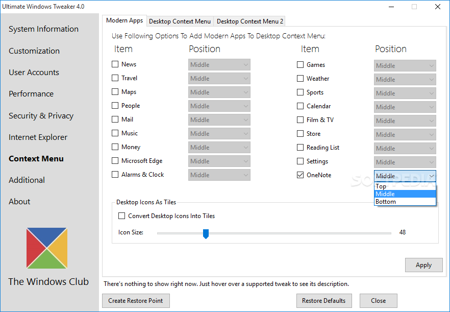Open Film & TV position dropdown
This screenshot has width=450, height=312.
[405, 121]
